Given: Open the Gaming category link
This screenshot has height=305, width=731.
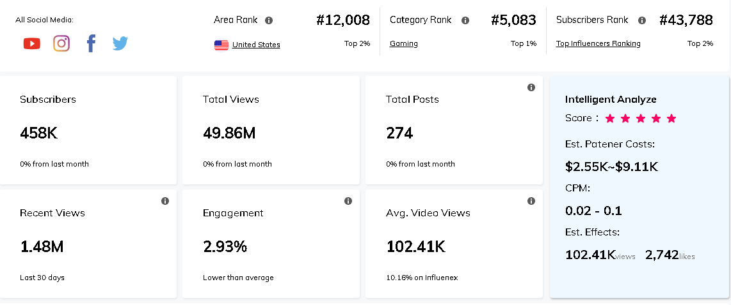Looking at the screenshot, I should point(404,43).
